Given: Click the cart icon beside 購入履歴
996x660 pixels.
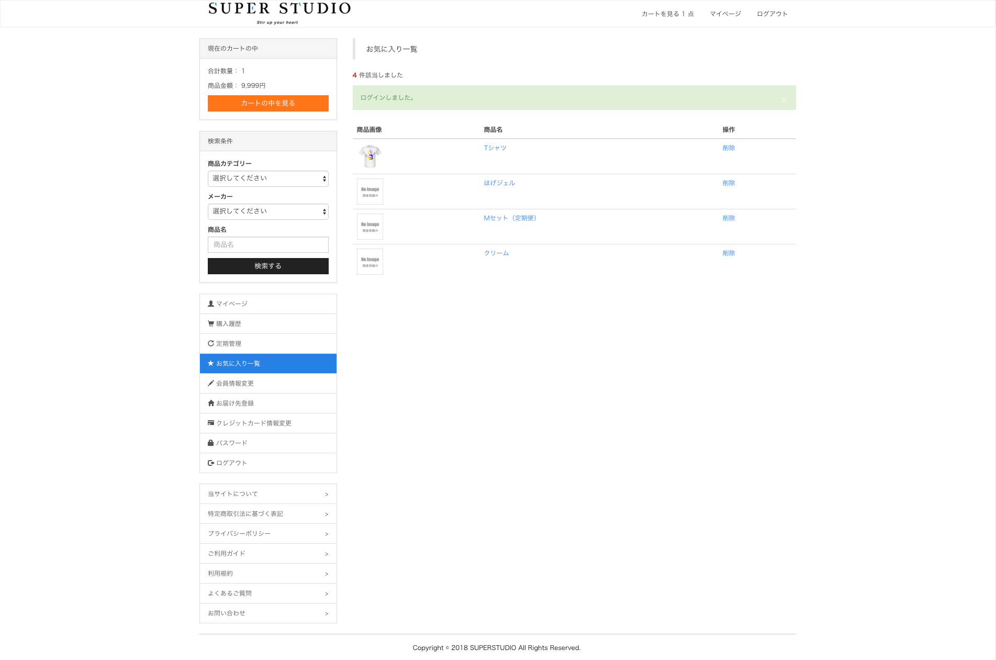Looking at the screenshot, I should click(x=211, y=323).
